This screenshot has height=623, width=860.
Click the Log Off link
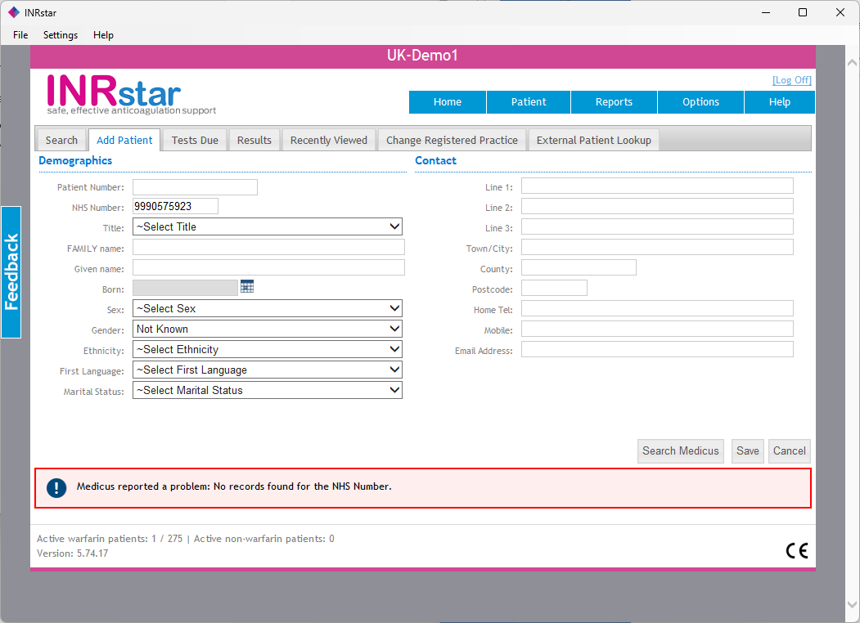791,80
